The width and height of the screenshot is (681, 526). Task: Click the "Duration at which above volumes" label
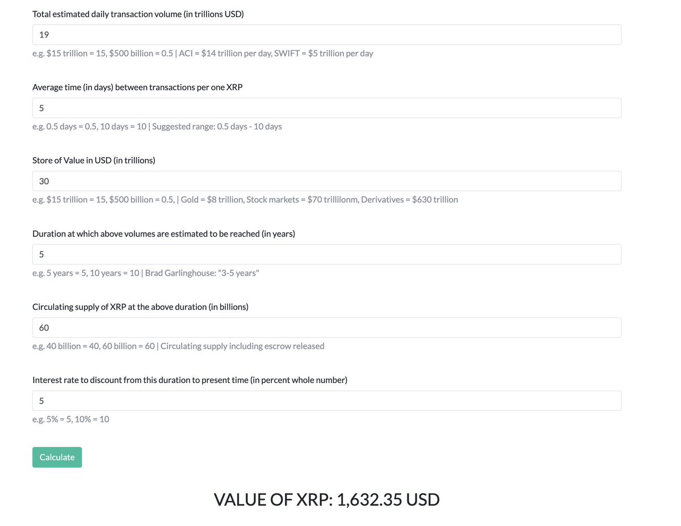pyautogui.click(x=163, y=233)
